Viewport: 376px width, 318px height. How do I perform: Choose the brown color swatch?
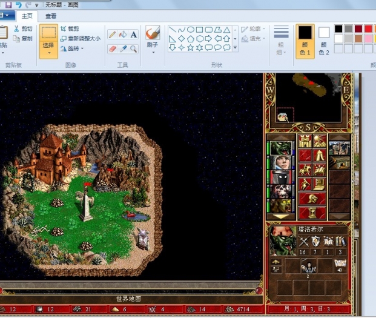coord(358,39)
